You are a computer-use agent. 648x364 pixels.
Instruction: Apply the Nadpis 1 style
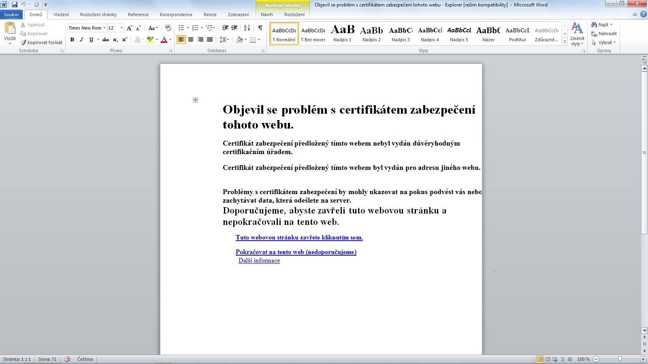[342, 34]
